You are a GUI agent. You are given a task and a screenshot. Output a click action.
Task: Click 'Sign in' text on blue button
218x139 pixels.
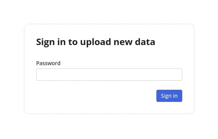tap(169, 96)
